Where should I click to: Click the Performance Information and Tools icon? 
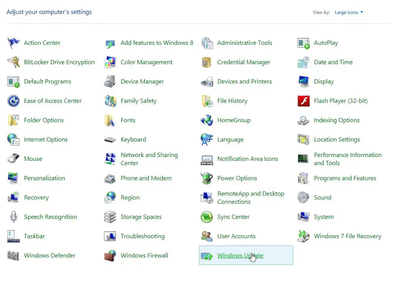(303, 159)
